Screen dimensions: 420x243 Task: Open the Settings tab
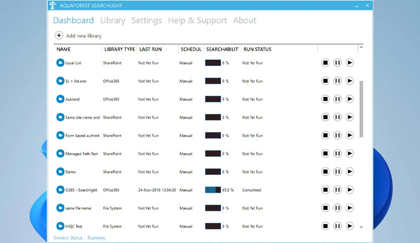147,21
